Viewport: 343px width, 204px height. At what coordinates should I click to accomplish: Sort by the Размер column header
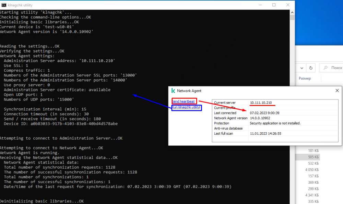[305, 78]
